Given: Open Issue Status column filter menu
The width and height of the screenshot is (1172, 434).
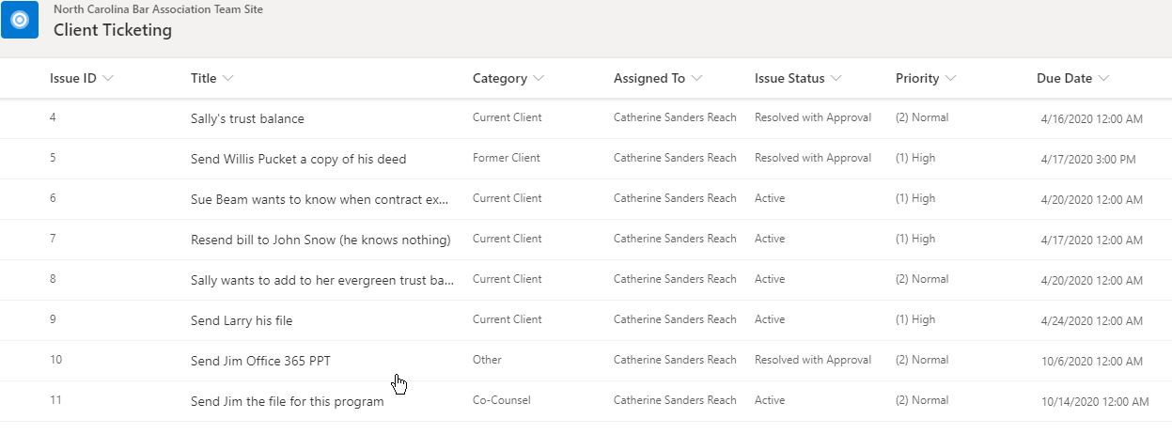Looking at the screenshot, I should point(836,79).
